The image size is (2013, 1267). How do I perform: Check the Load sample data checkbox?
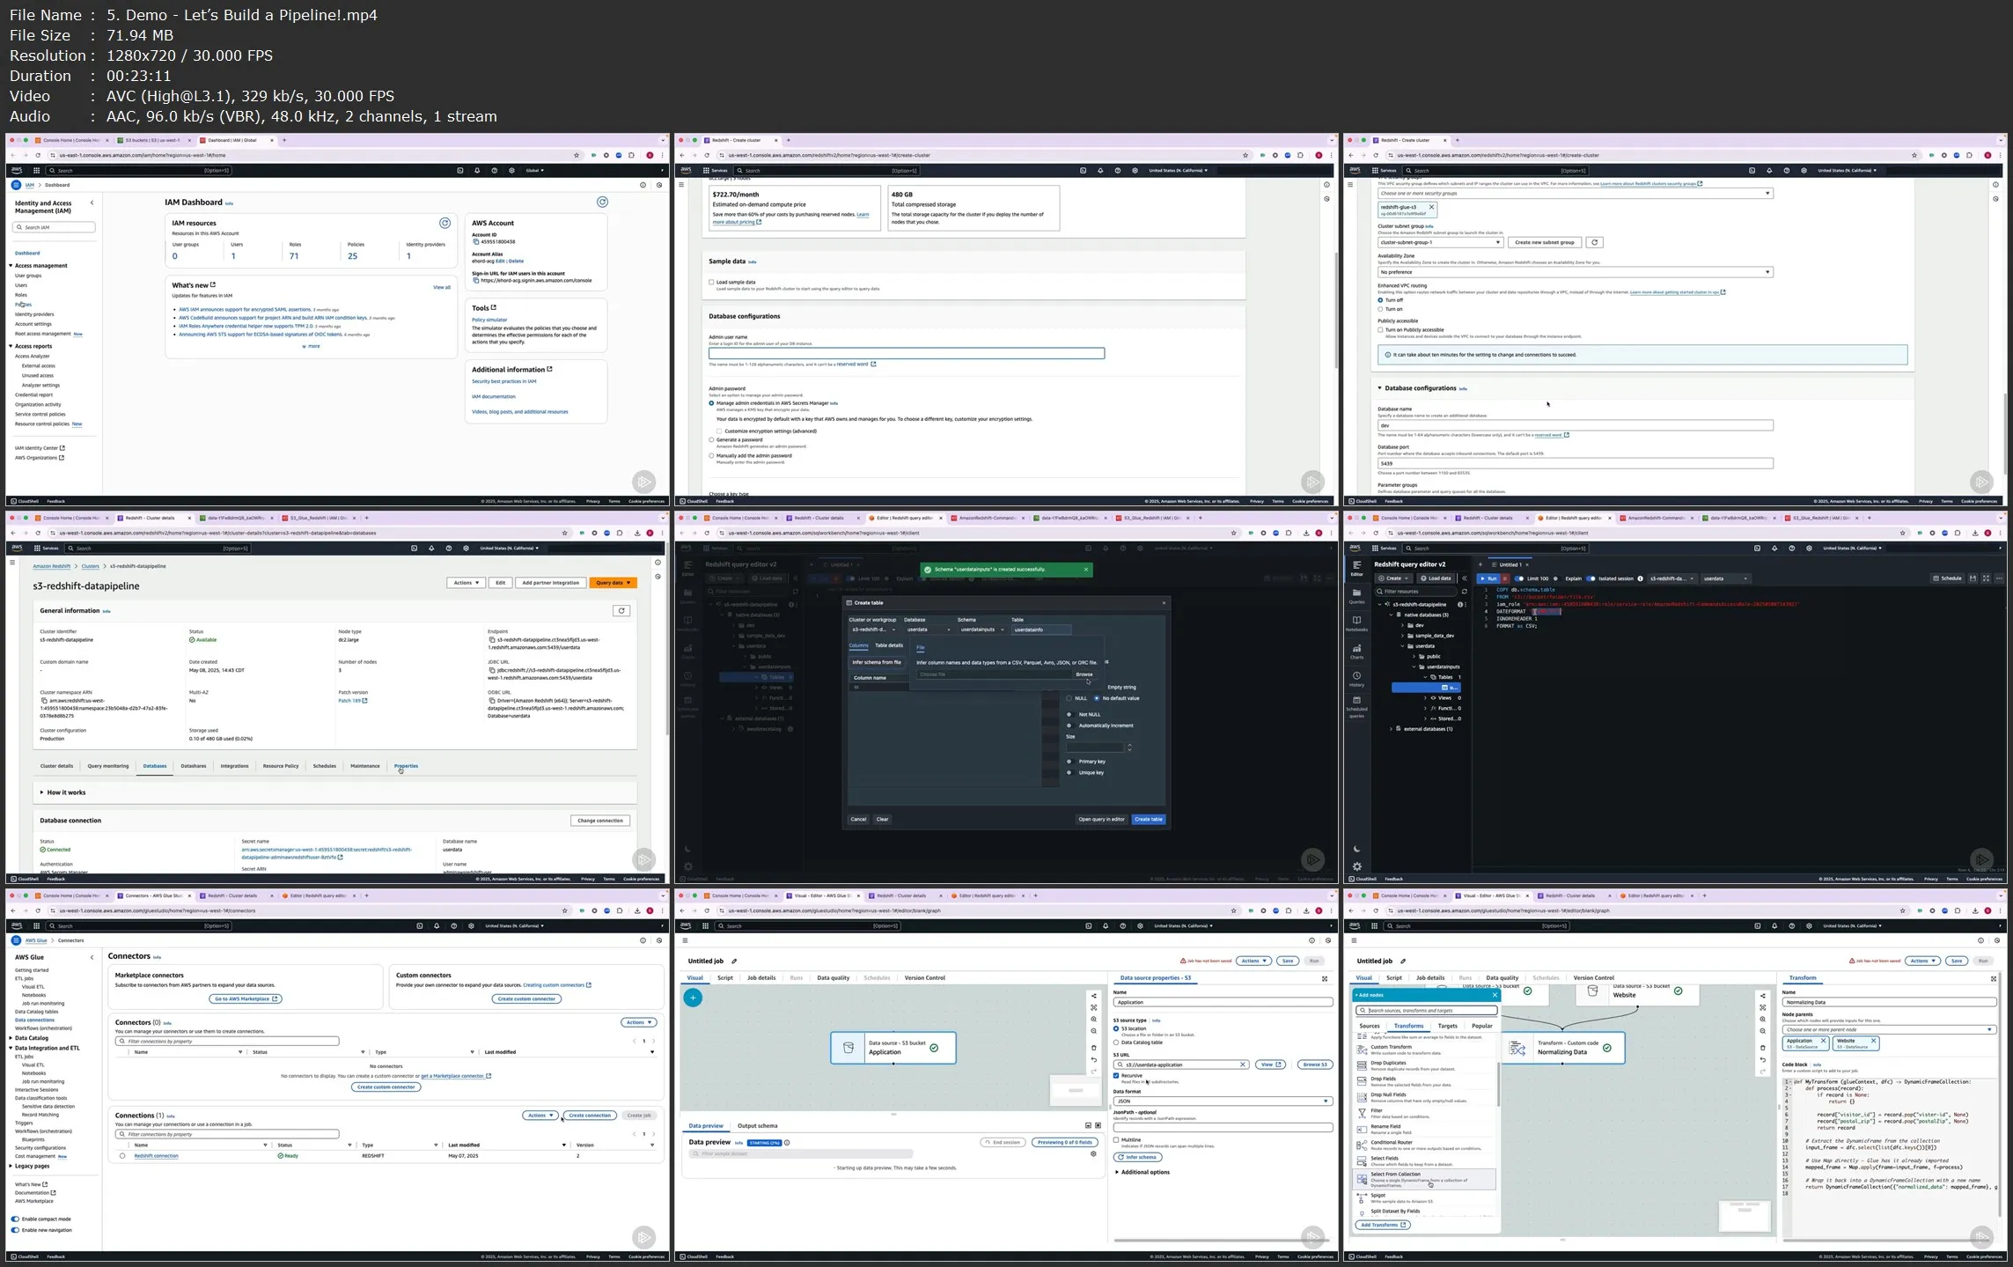click(x=711, y=283)
